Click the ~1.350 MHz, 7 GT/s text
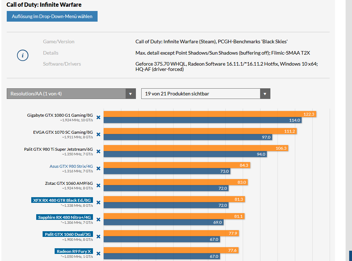 click(x=77, y=154)
